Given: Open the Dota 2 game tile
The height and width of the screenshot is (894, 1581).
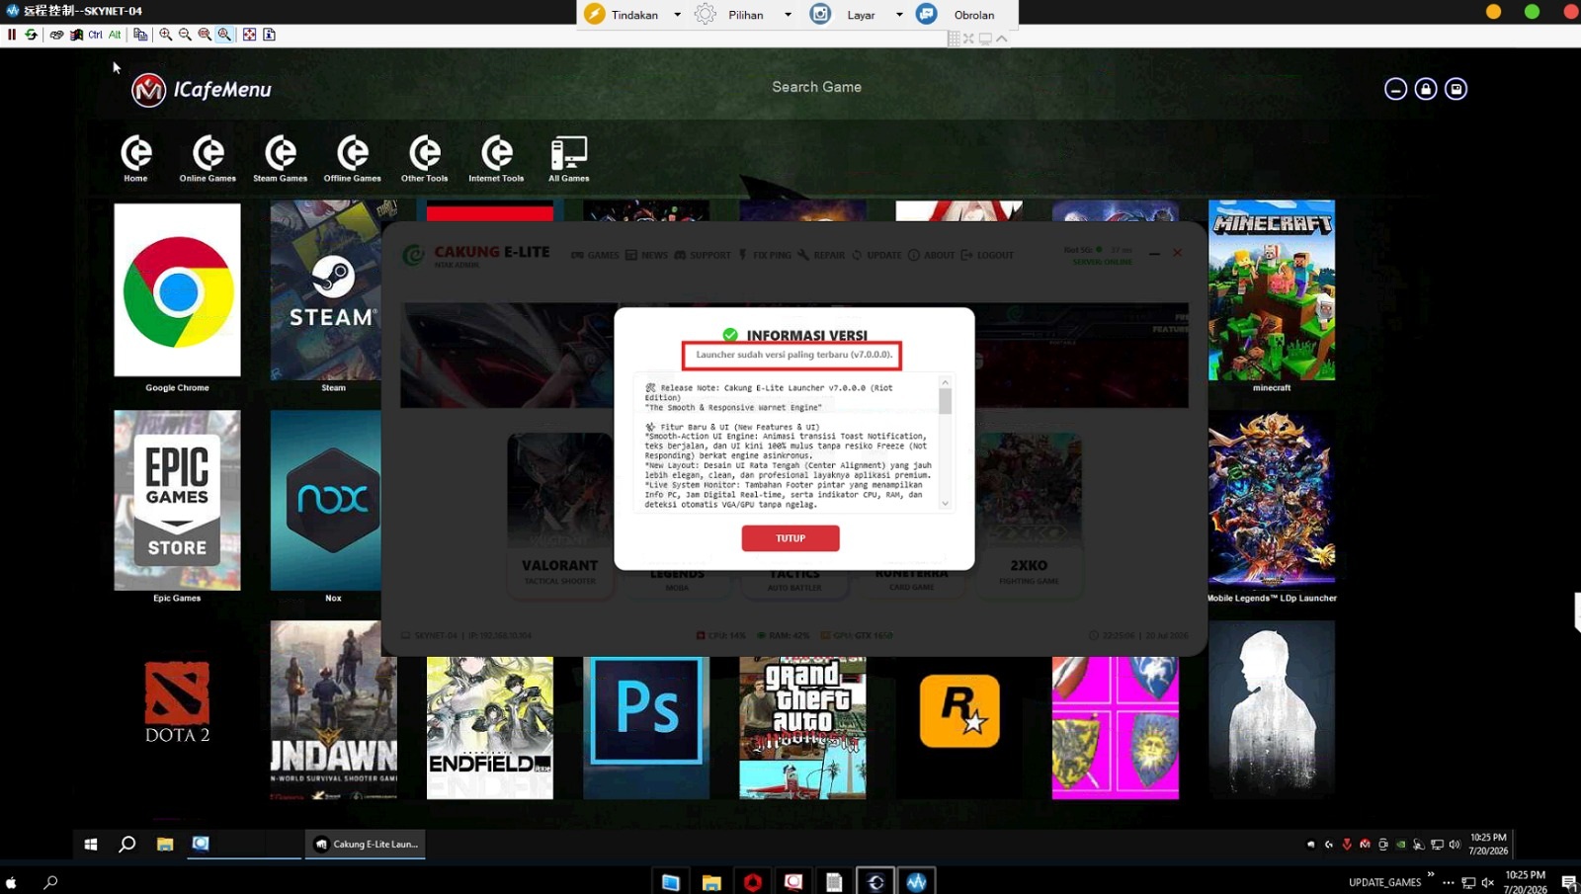Looking at the screenshot, I should coord(177,703).
